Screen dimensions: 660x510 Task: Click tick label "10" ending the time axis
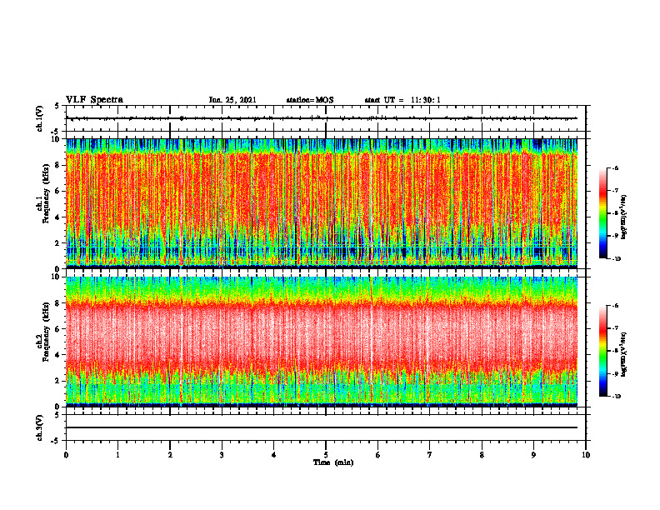click(x=586, y=455)
